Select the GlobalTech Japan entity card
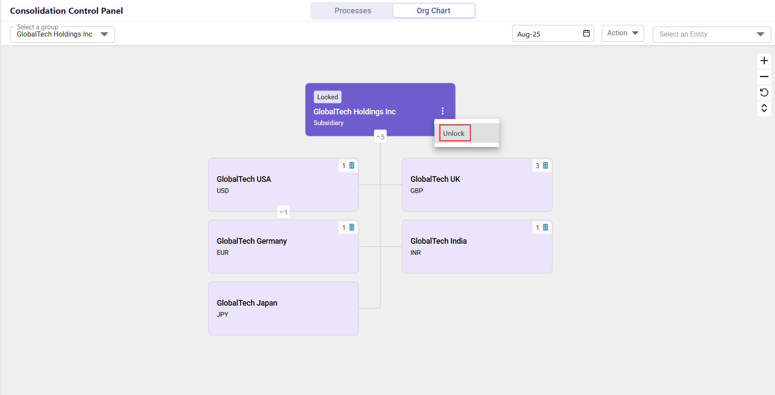 pyautogui.click(x=283, y=308)
